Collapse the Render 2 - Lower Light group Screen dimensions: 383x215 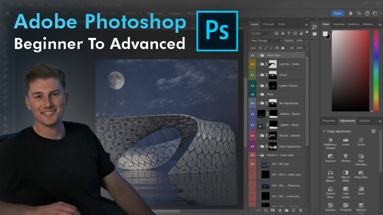[x=258, y=155]
